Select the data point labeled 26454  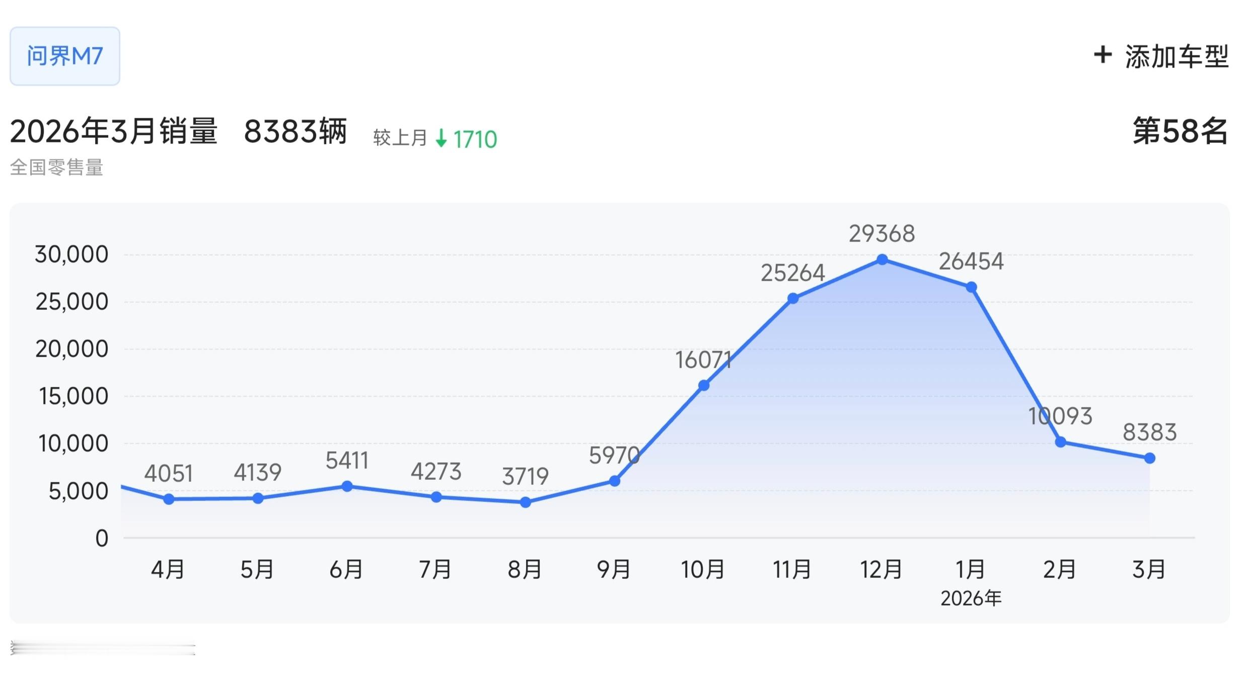[x=971, y=287]
